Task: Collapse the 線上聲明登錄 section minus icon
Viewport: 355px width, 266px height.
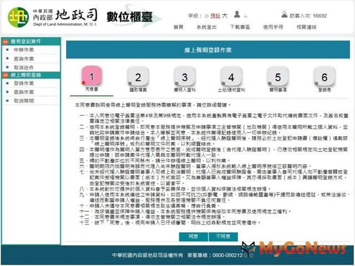Action: point(6,75)
